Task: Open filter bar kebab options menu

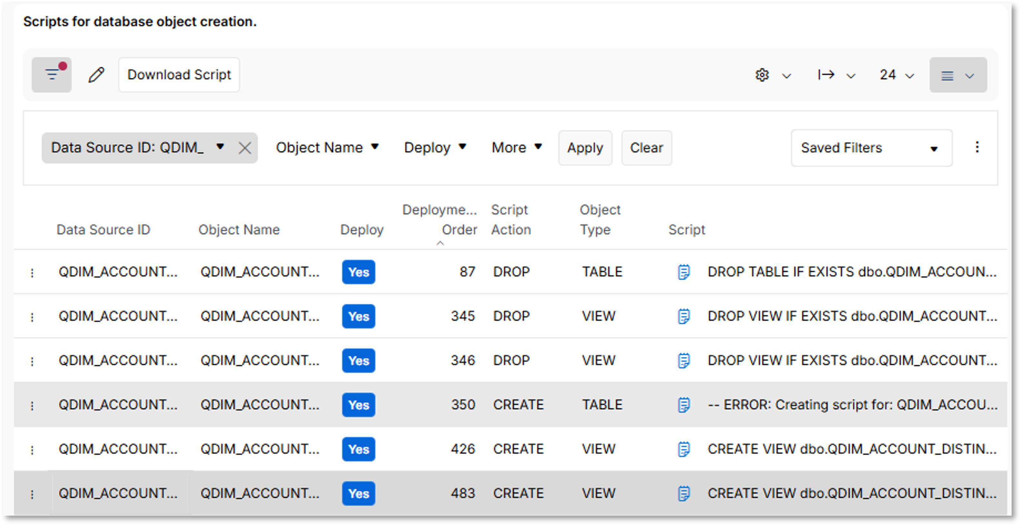Action: [977, 147]
